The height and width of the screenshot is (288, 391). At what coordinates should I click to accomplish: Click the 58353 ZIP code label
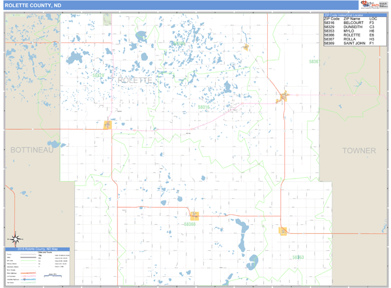[298, 257]
